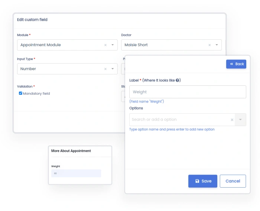This screenshot has height=211, width=260.
Task: Expand the Module dropdown arrow
Action: click(113, 45)
